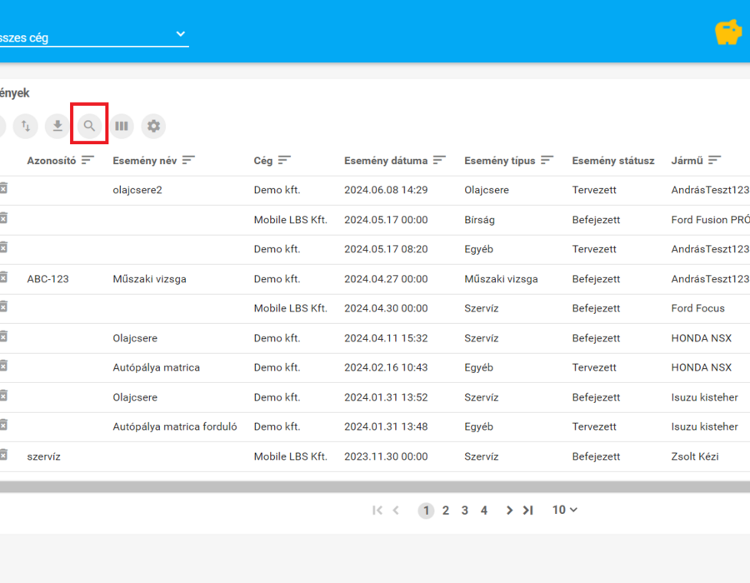Expand the company selector dropdown
This screenshot has height=583, width=750.
(x=180, y=34)
